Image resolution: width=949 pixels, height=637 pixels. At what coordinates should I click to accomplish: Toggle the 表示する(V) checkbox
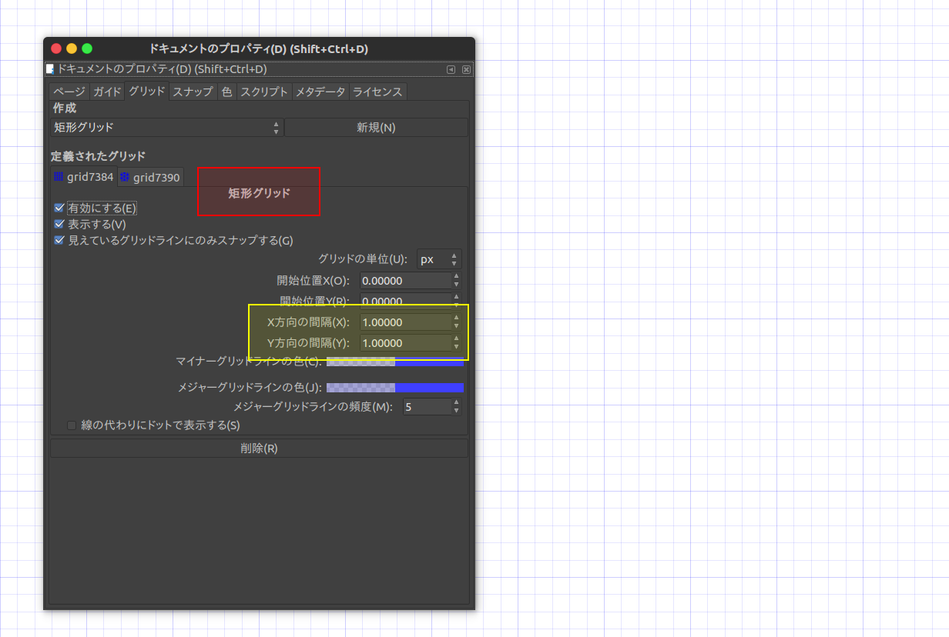(59, 224)
